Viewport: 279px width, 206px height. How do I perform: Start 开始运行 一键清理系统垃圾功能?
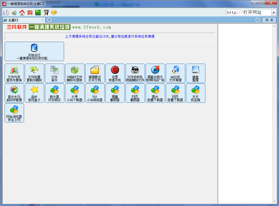coord(34,51)
